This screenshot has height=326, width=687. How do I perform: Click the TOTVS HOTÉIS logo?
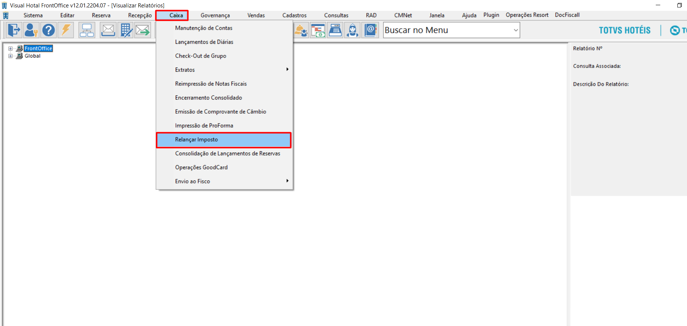click(625, 30)
